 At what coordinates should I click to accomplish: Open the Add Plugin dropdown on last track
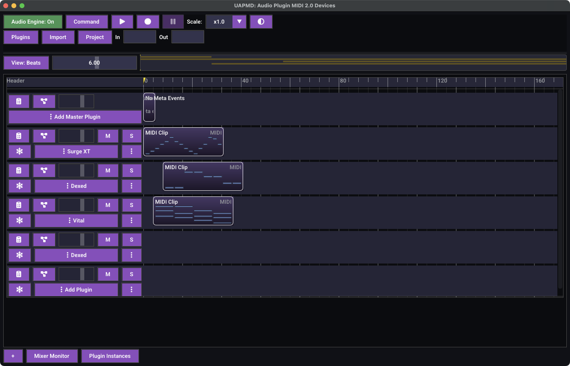coord(76,290)
